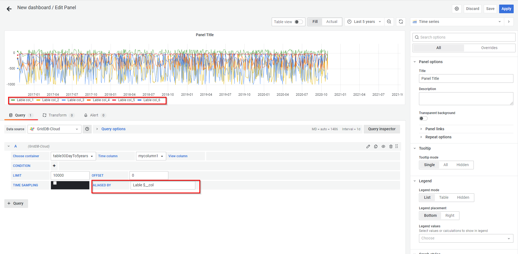Image resolution: width=518 pixels, height=254 pixels.
Task: Toggle the Table view switch
Action: [x=298, y=22]
